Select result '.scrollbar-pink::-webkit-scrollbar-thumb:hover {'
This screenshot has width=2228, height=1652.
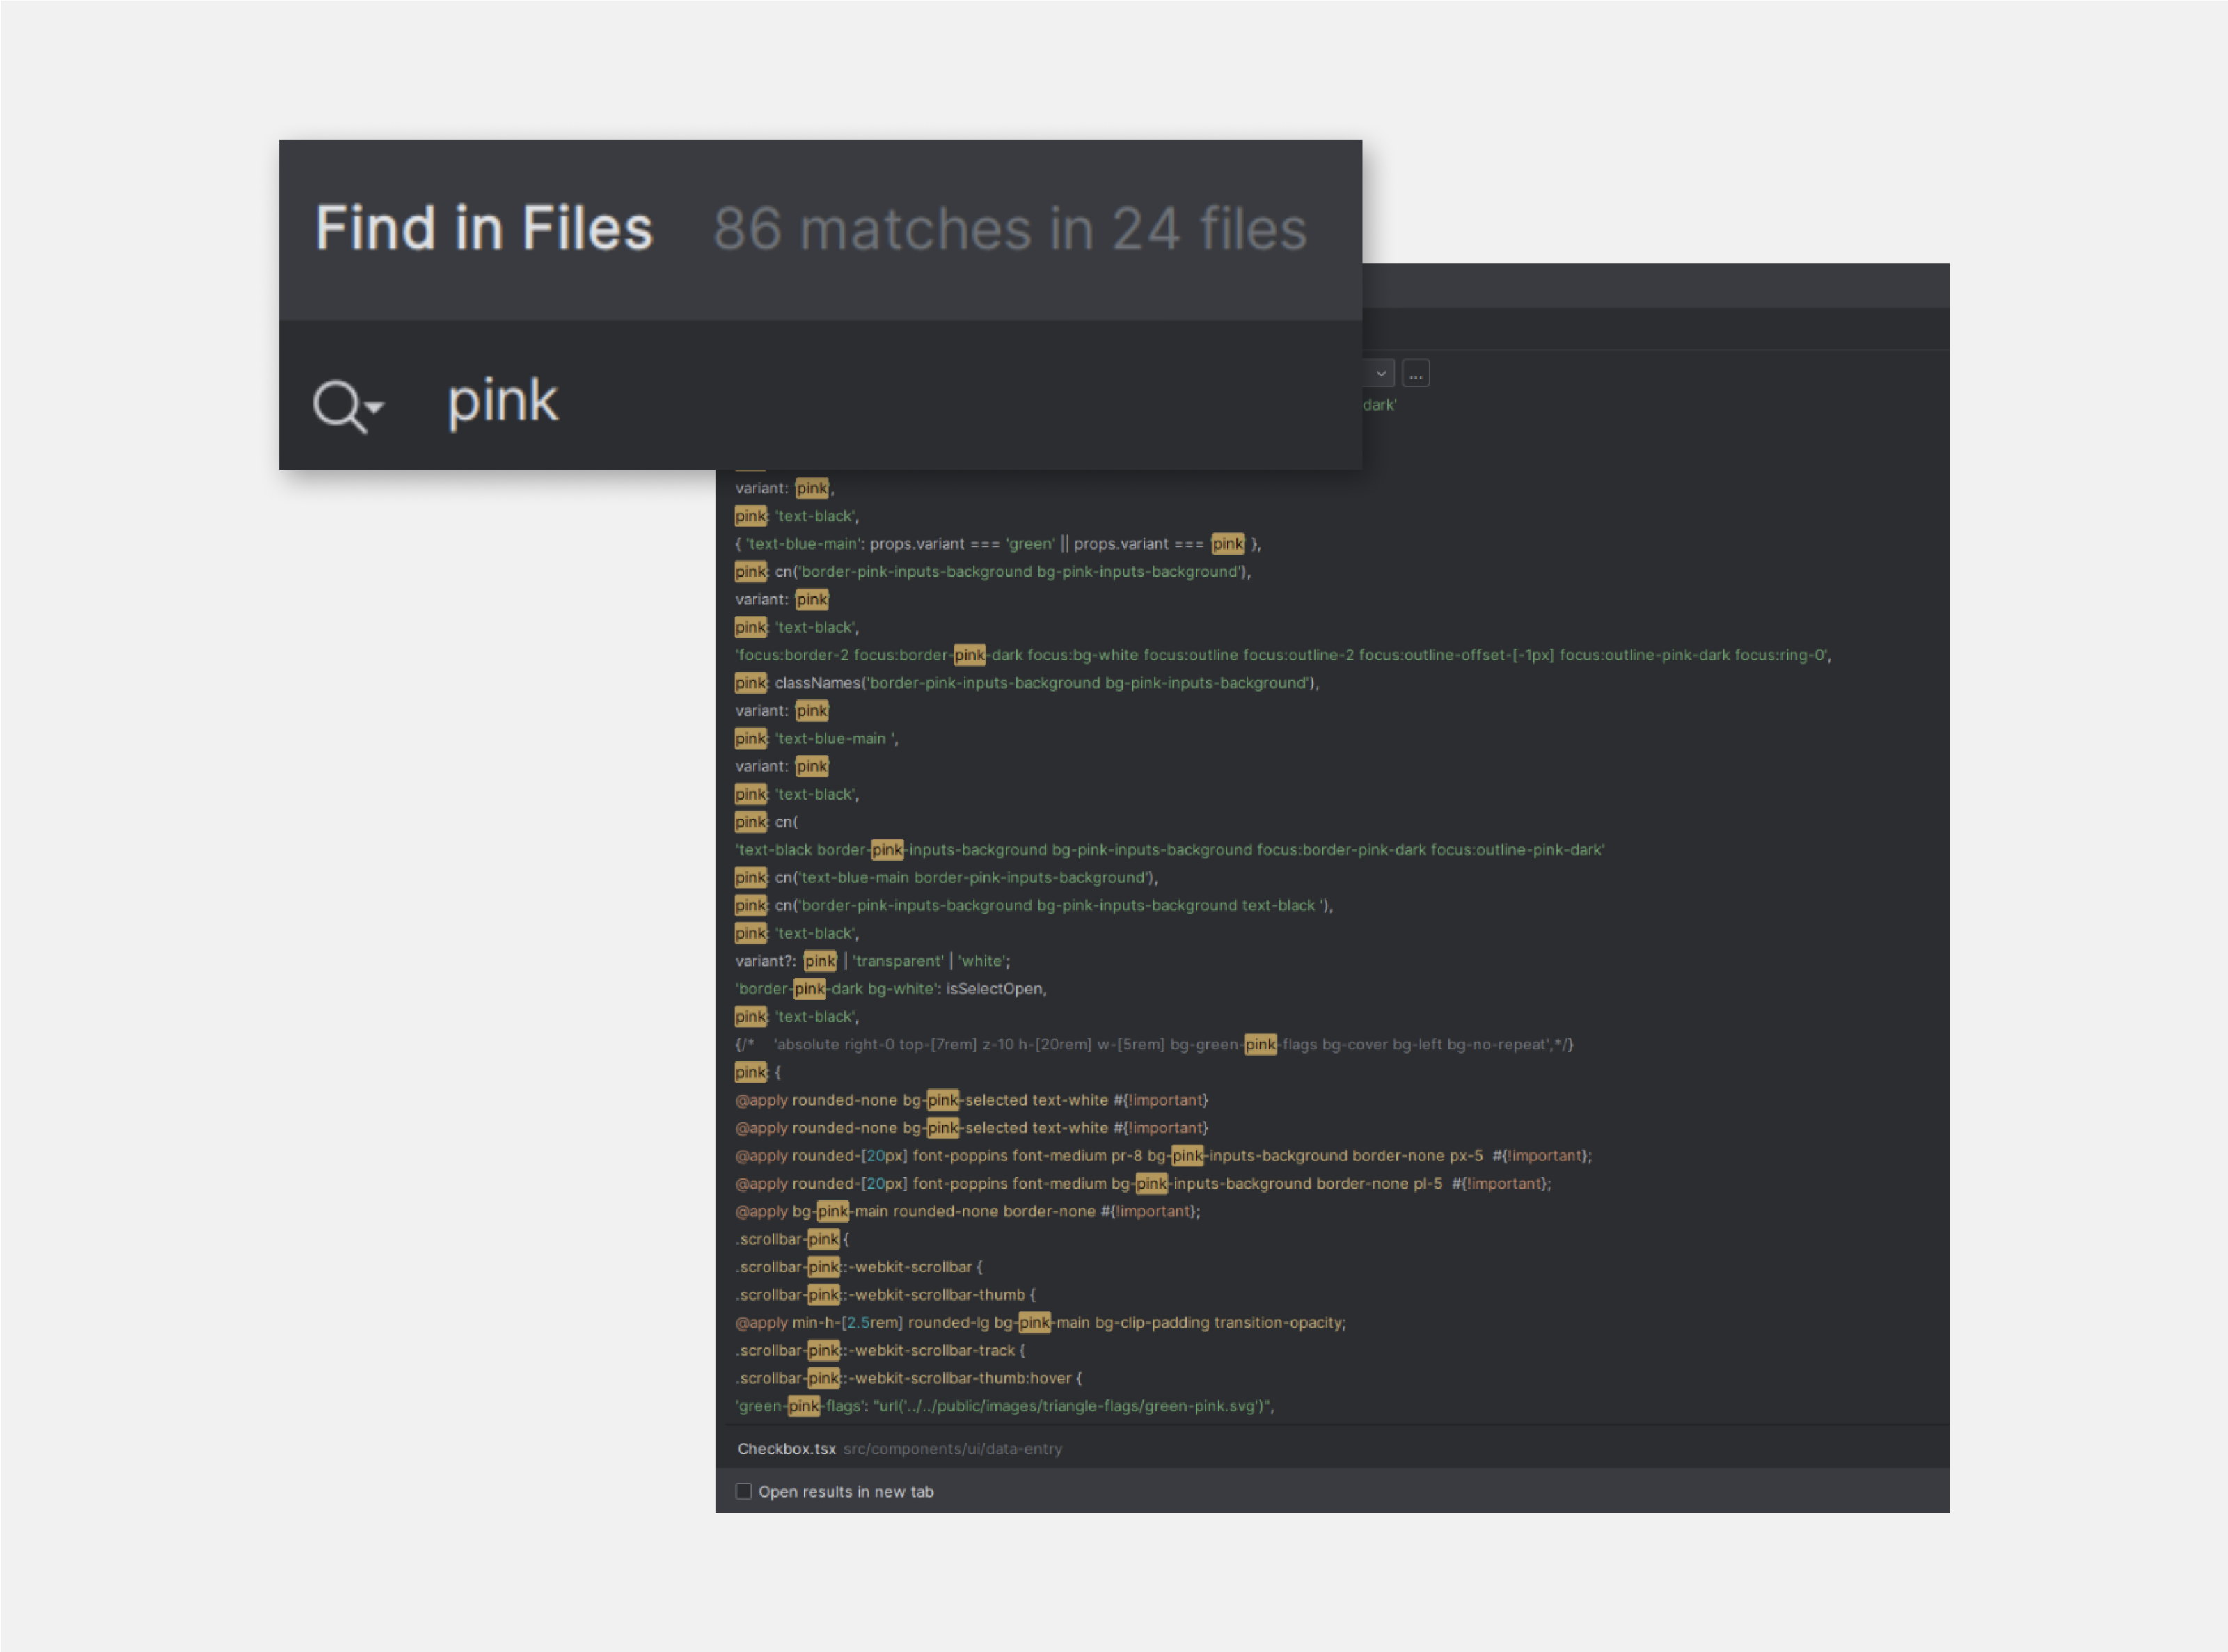coord(908,1378)
